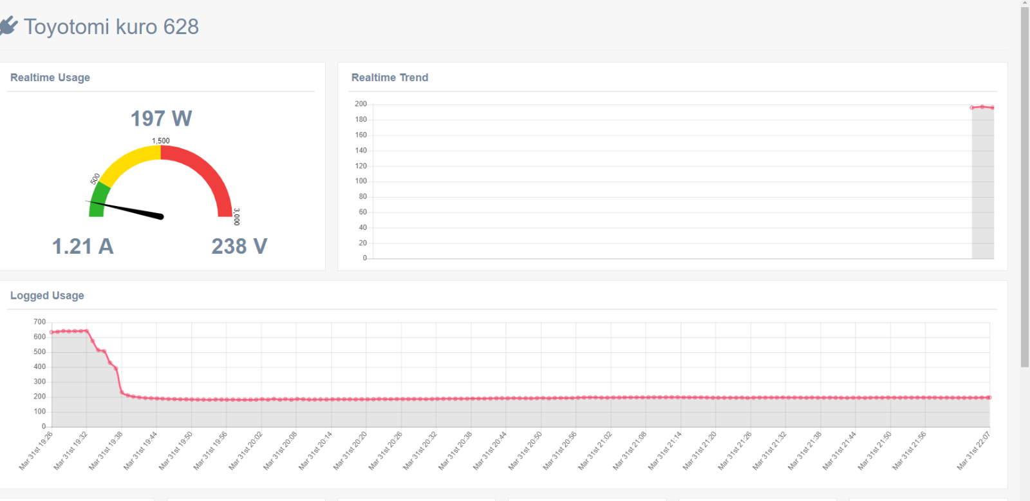The height and width of the screenshot is (501, 1030).
Task: Click the Logged Usage point at 19:32
Action: (86, 331)
